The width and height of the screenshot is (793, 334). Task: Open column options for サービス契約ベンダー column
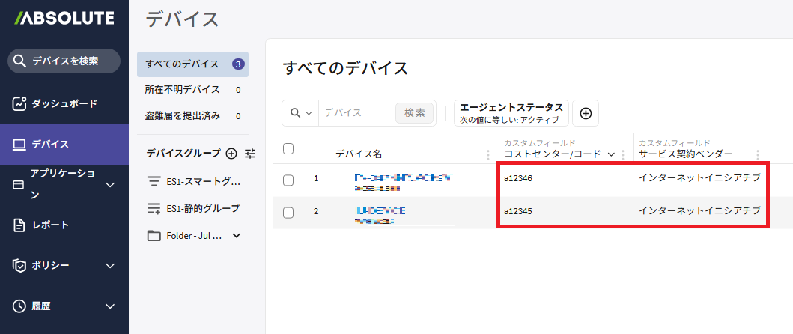tap(758, 154)
